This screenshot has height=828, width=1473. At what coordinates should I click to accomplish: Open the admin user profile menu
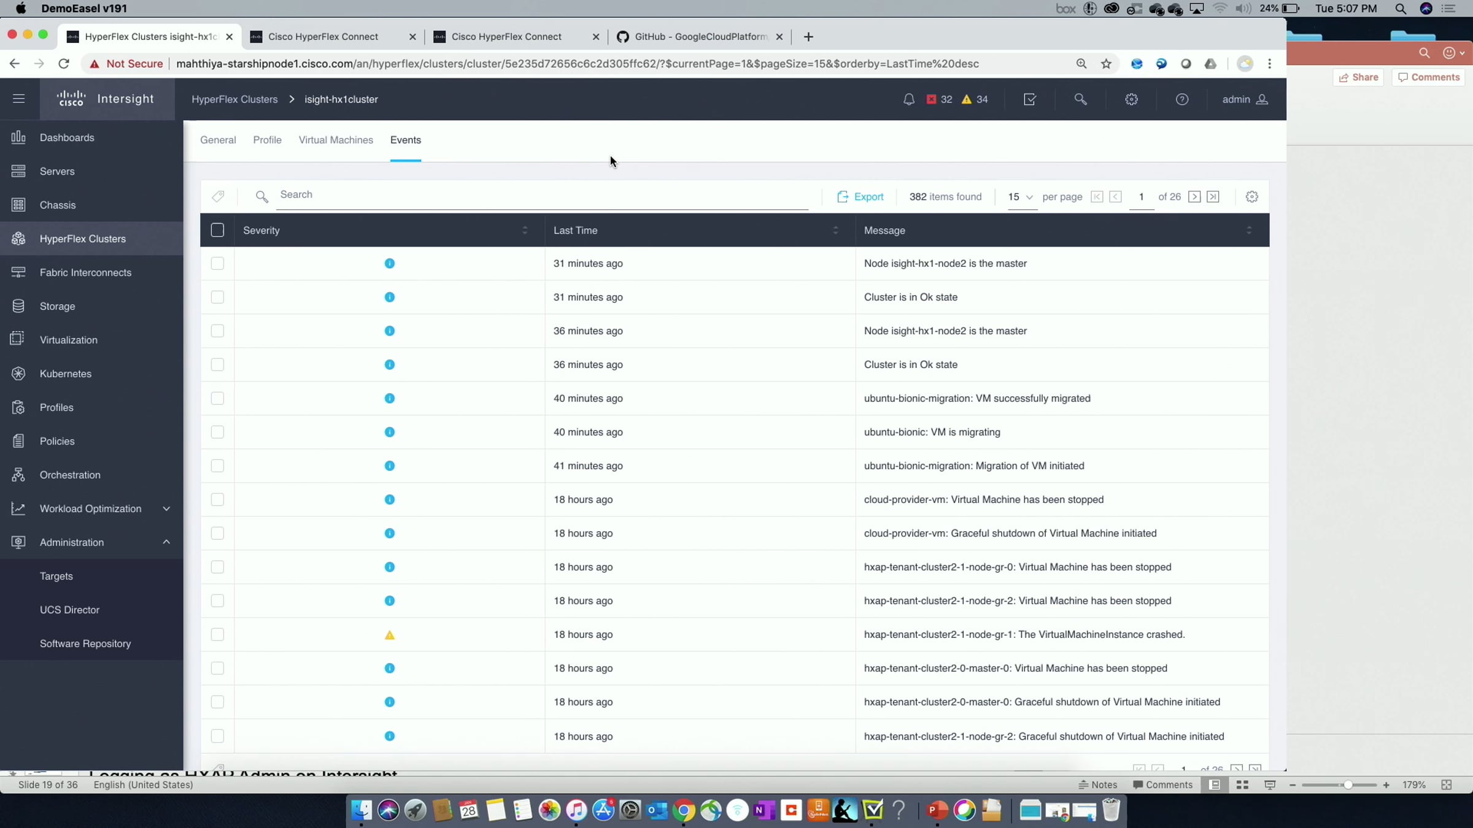tap(1245, 99)
